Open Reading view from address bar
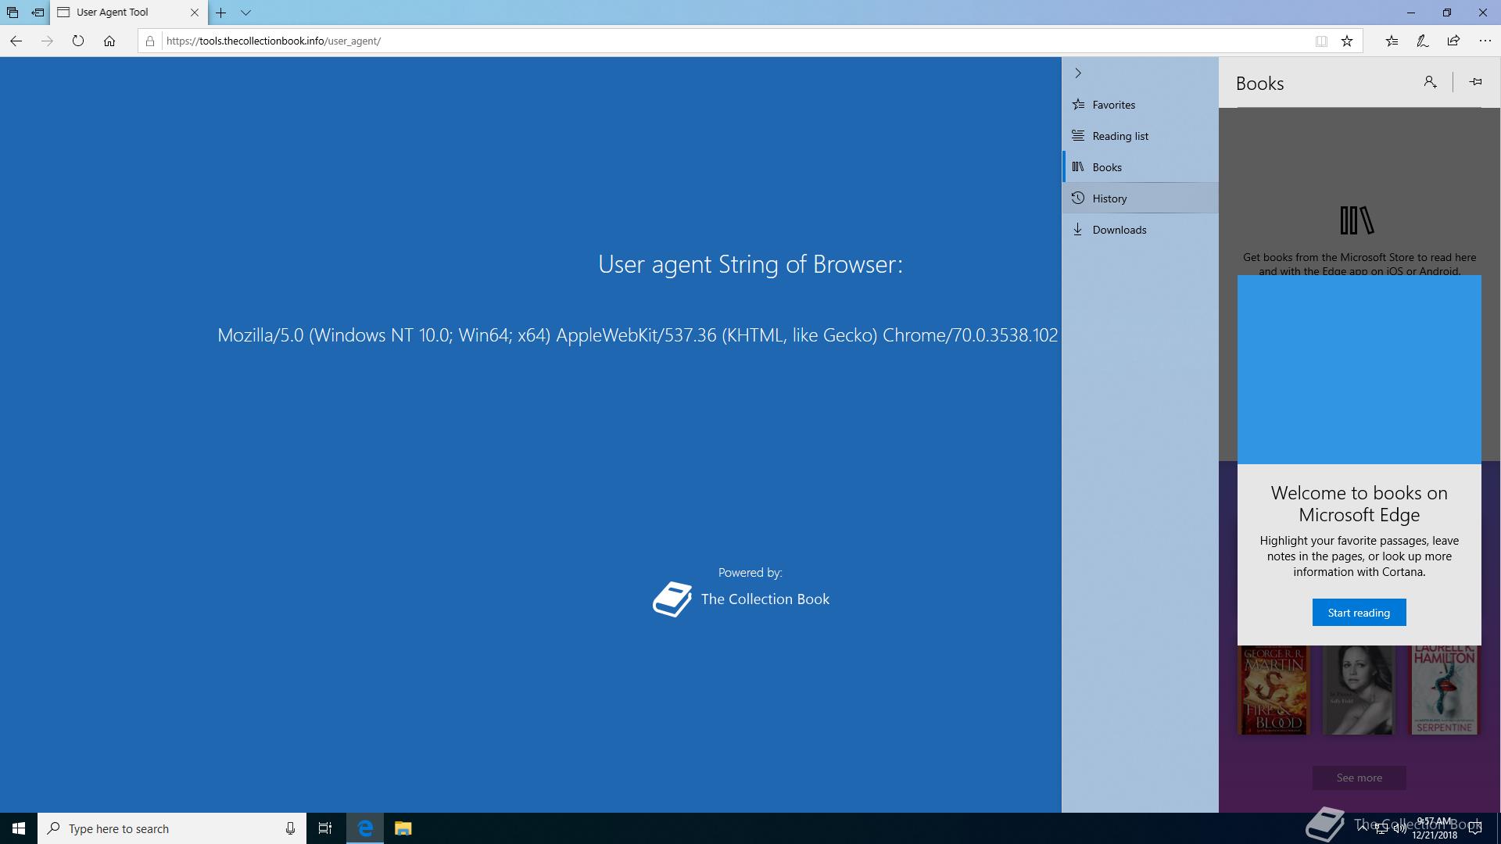 pos(1321,41)
